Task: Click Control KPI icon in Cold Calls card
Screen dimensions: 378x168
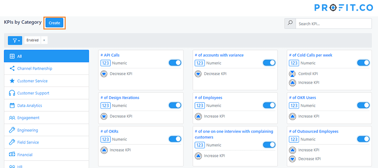Action: (x=293, y=74)
